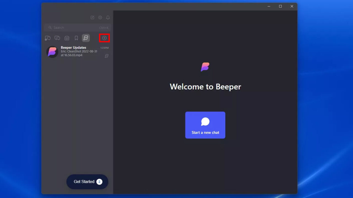Viewport: 353px width, 198px height.
Task: Click the Beeper Updates avatar thumbnail
Action: click(52, 52)
